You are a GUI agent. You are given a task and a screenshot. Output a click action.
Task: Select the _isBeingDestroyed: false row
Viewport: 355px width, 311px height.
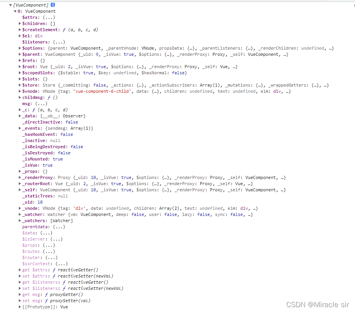[53, 147]
